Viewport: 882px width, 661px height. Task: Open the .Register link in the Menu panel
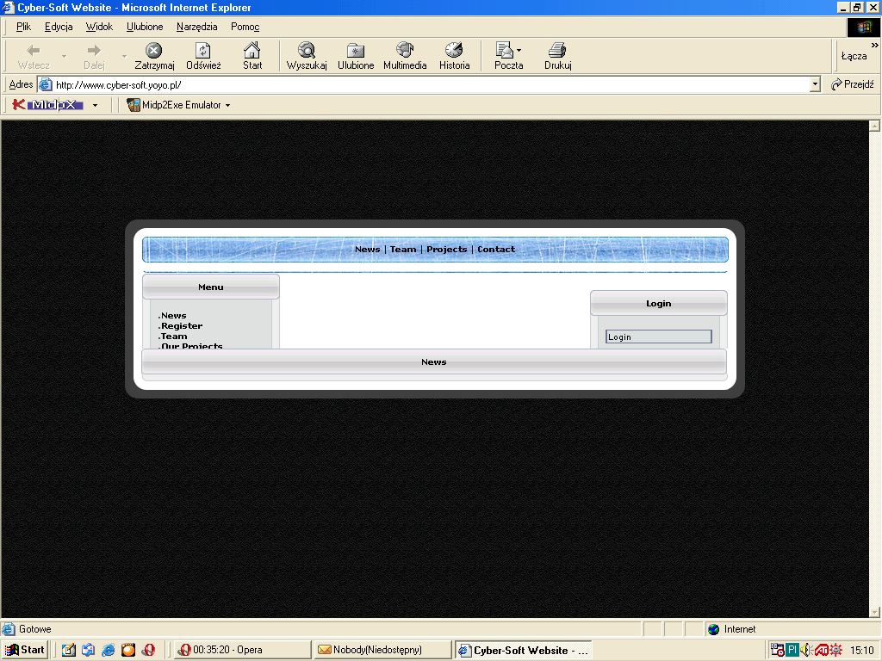182,326
